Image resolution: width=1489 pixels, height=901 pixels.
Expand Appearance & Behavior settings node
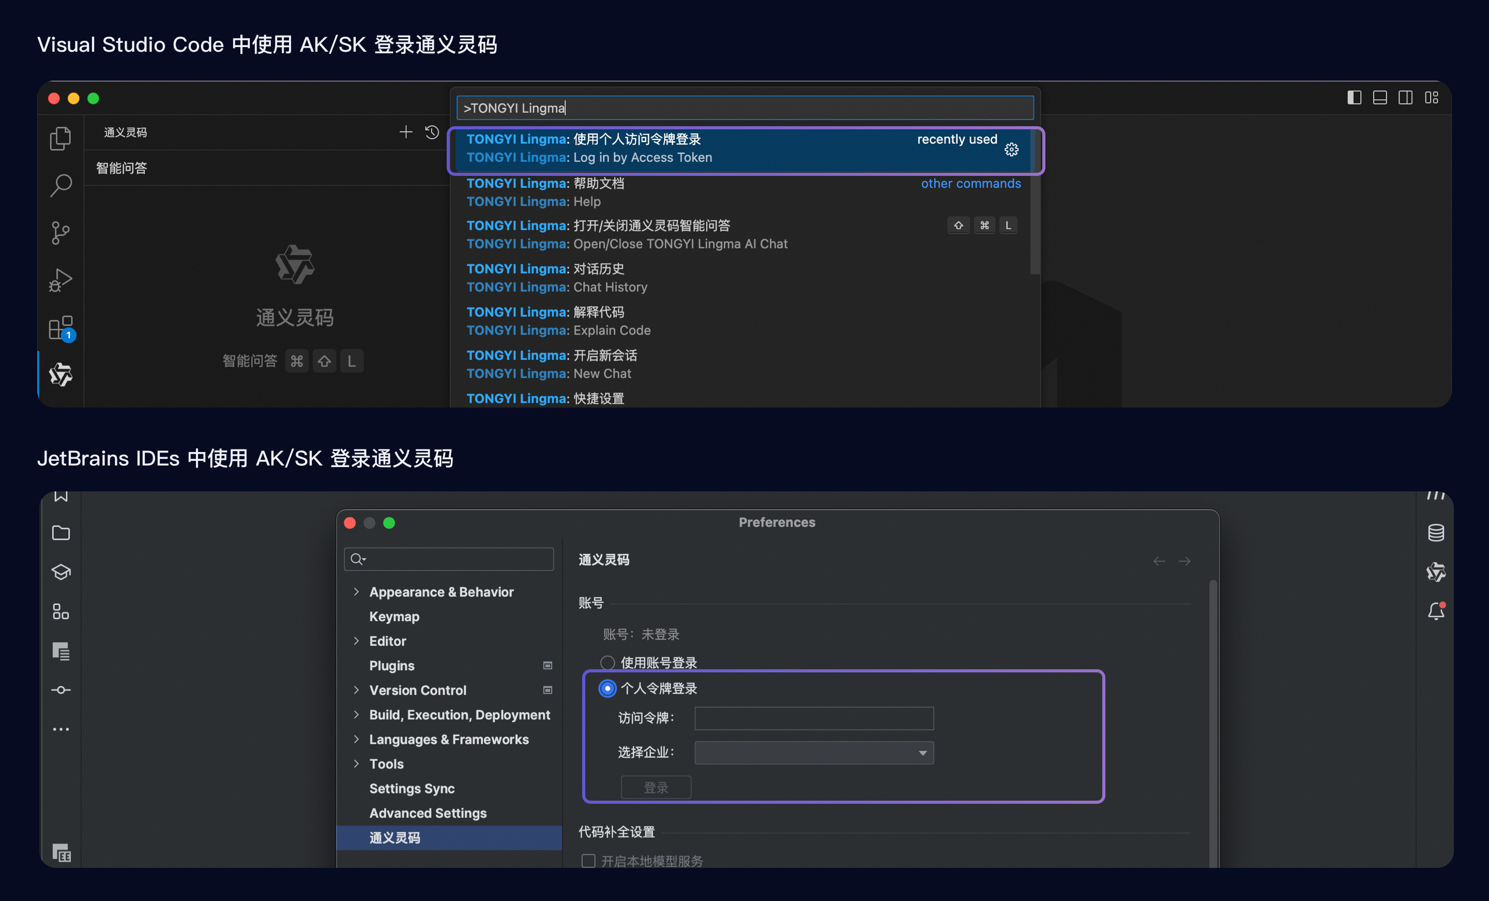click(356, 591)
